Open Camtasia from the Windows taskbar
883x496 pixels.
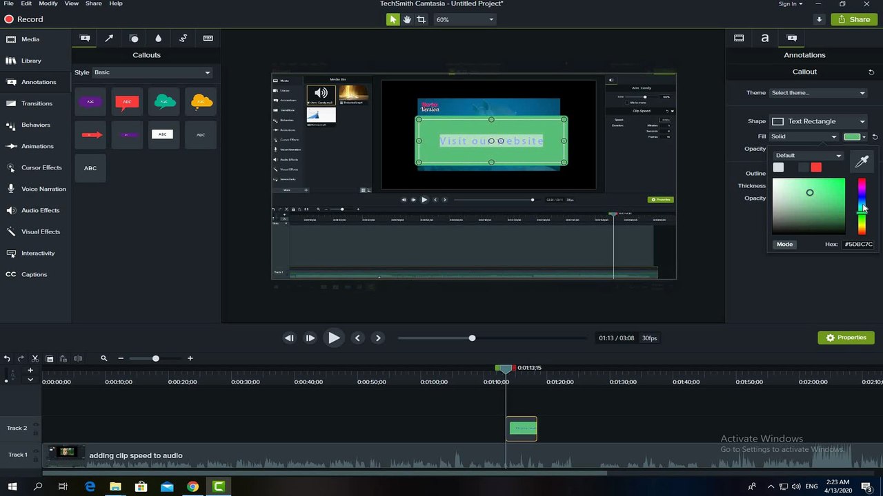(x=219, y=487)
